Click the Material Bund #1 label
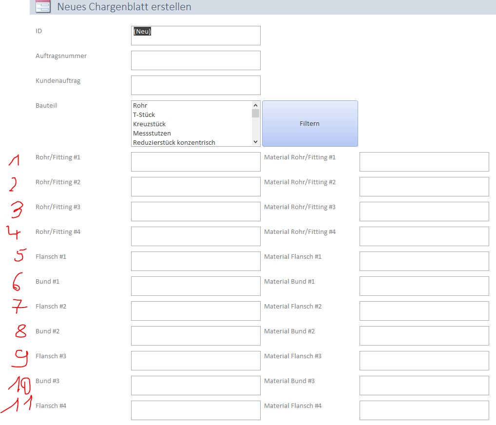 (x=289, y=282)
